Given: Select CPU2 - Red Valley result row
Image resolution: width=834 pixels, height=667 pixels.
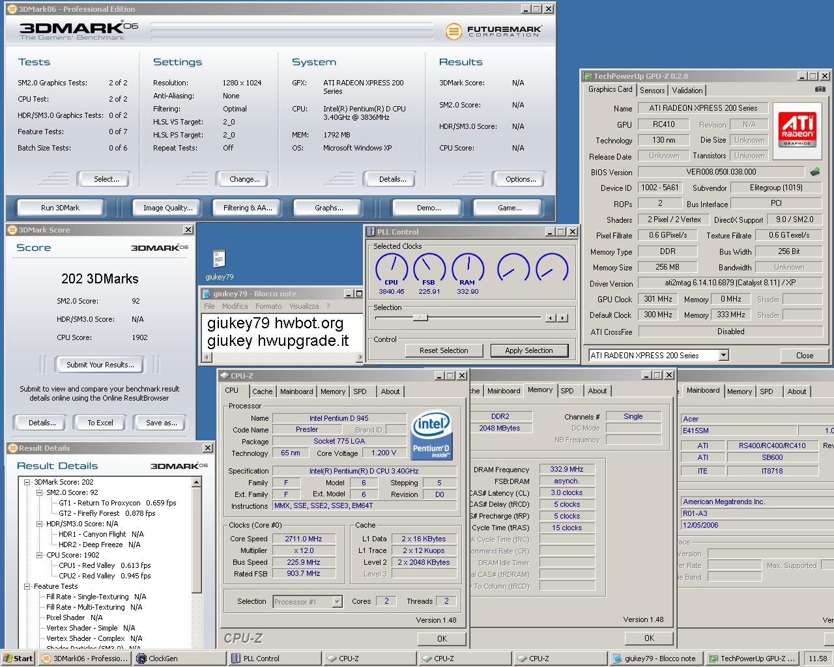Looking at the screenshot, I should [105, 576].
